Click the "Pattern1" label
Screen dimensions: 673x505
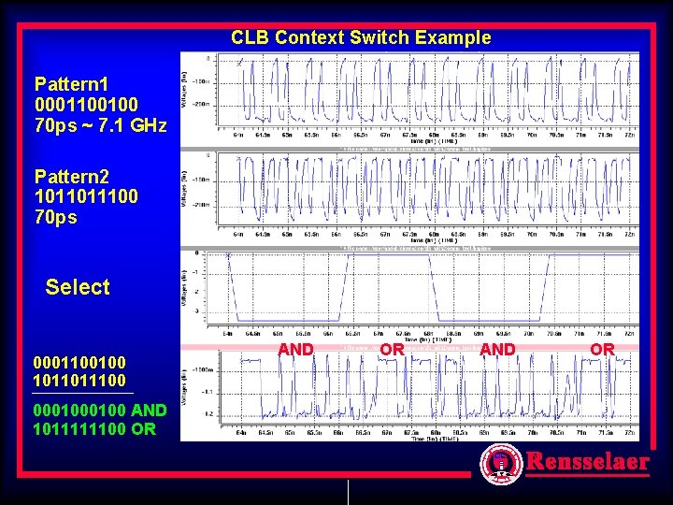click(71, 84)
